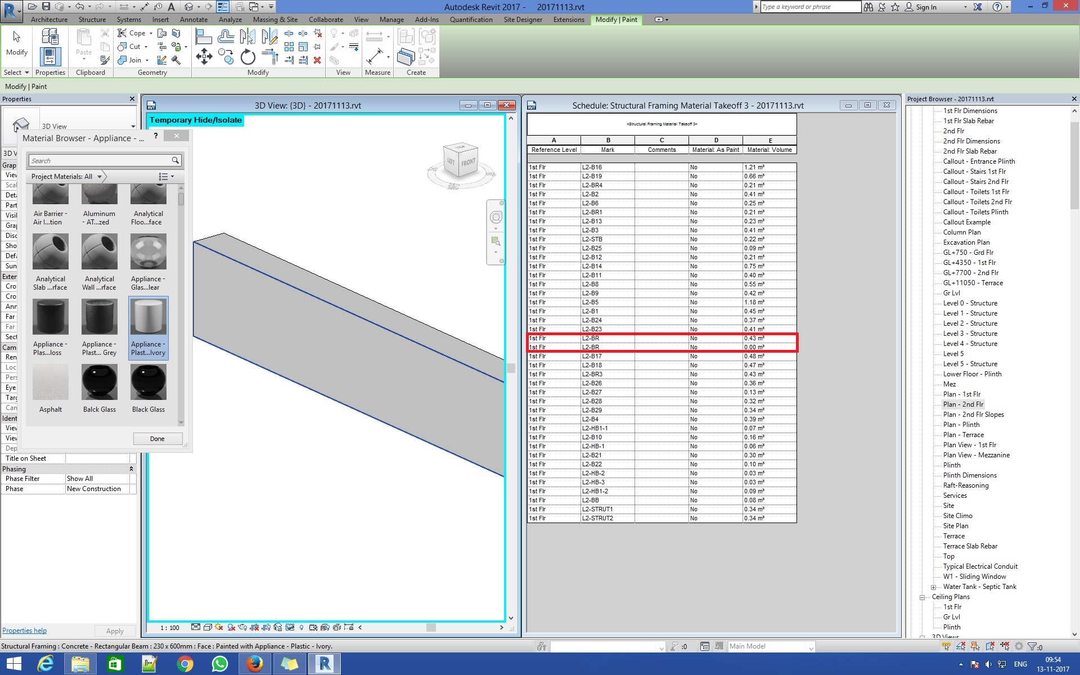Image resolution: width=1080 pixels, height=675 pixels.
Task: Switch to the Architecture ribbon tab
Action: pyautogui.click(x=49, y=19)
